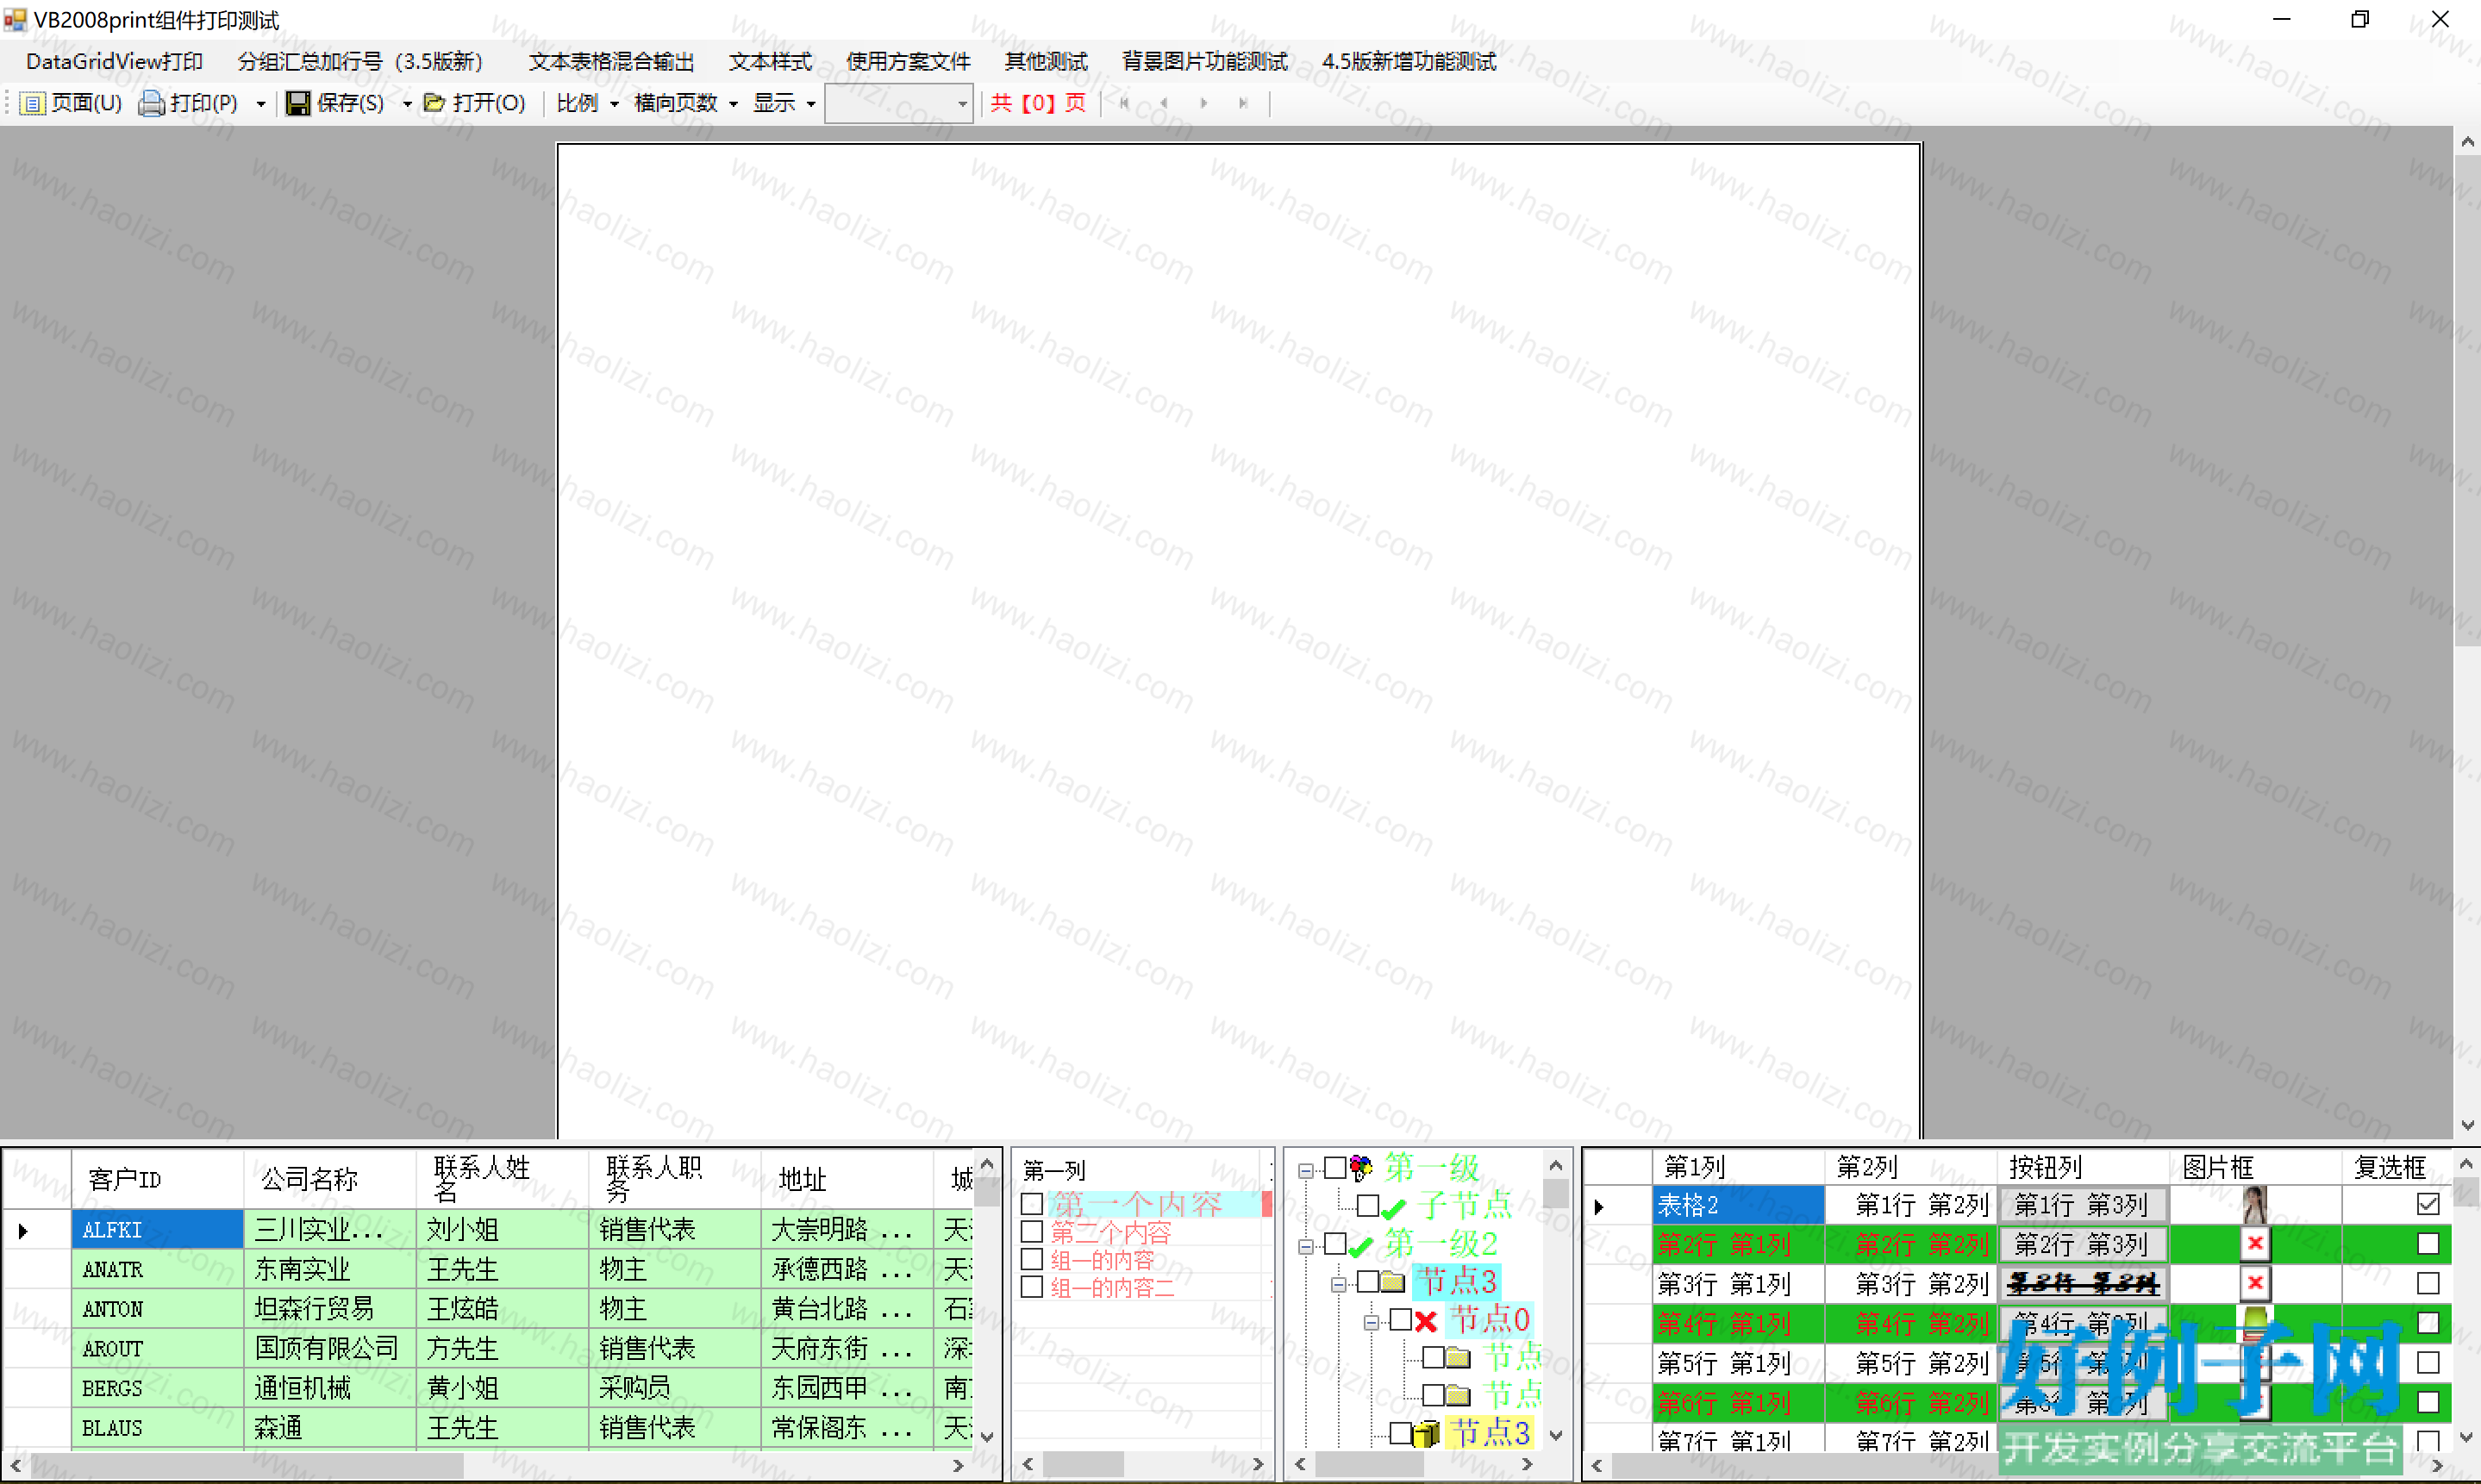The image size is (2481, 1484).
Task: Go to last page navigation arrow
Action: point(1244,103)
